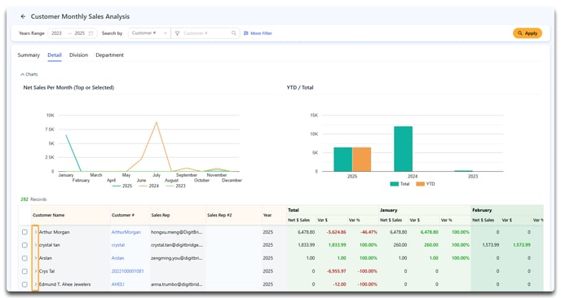Open the ArthurMorgan customer link
Screen dimensions: 561x298
[x=126, y=232]
